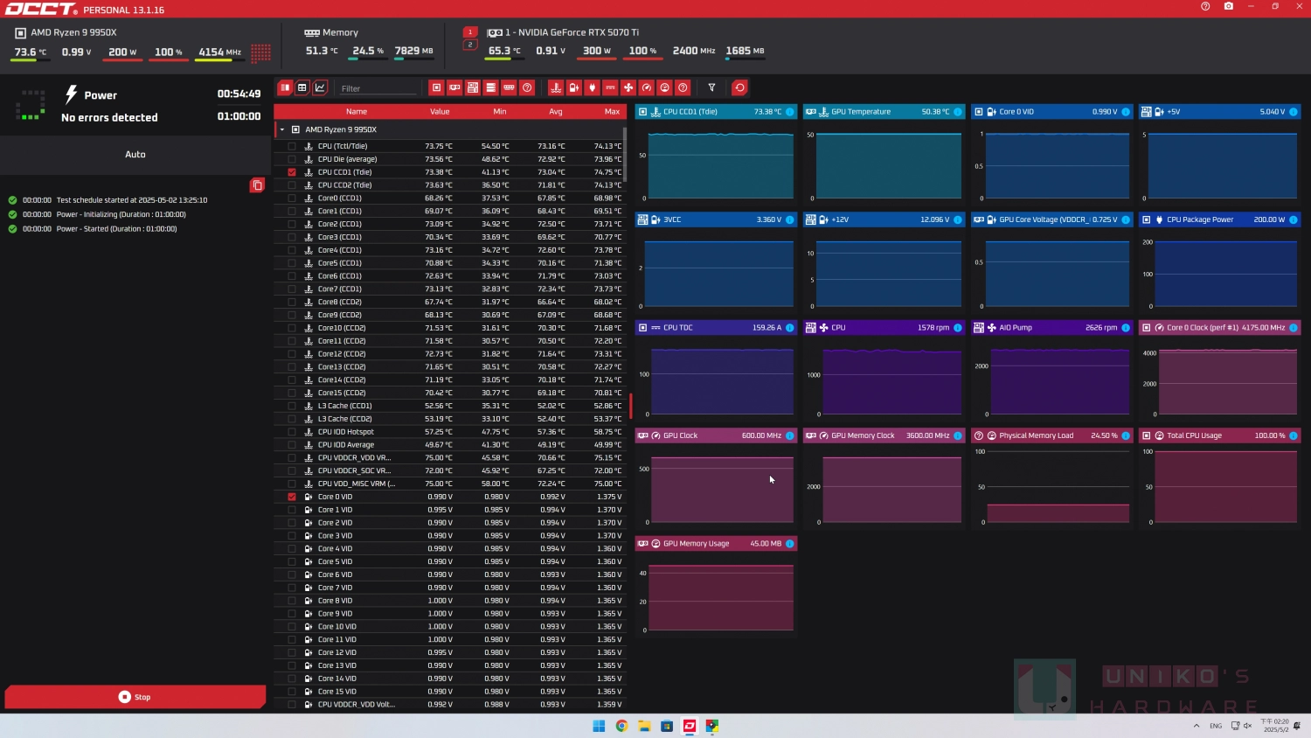Sort the table by the Min column
Viewport: 1311px width, 738px height.
(x=500, y=112)
